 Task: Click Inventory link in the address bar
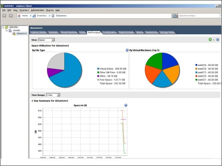42,16
